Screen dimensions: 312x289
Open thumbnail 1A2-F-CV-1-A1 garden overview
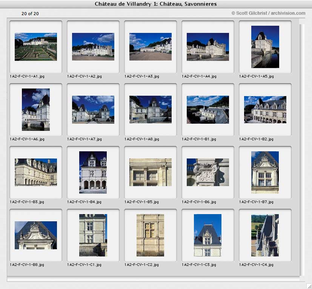pyautogui.click(x=36, y=47)
